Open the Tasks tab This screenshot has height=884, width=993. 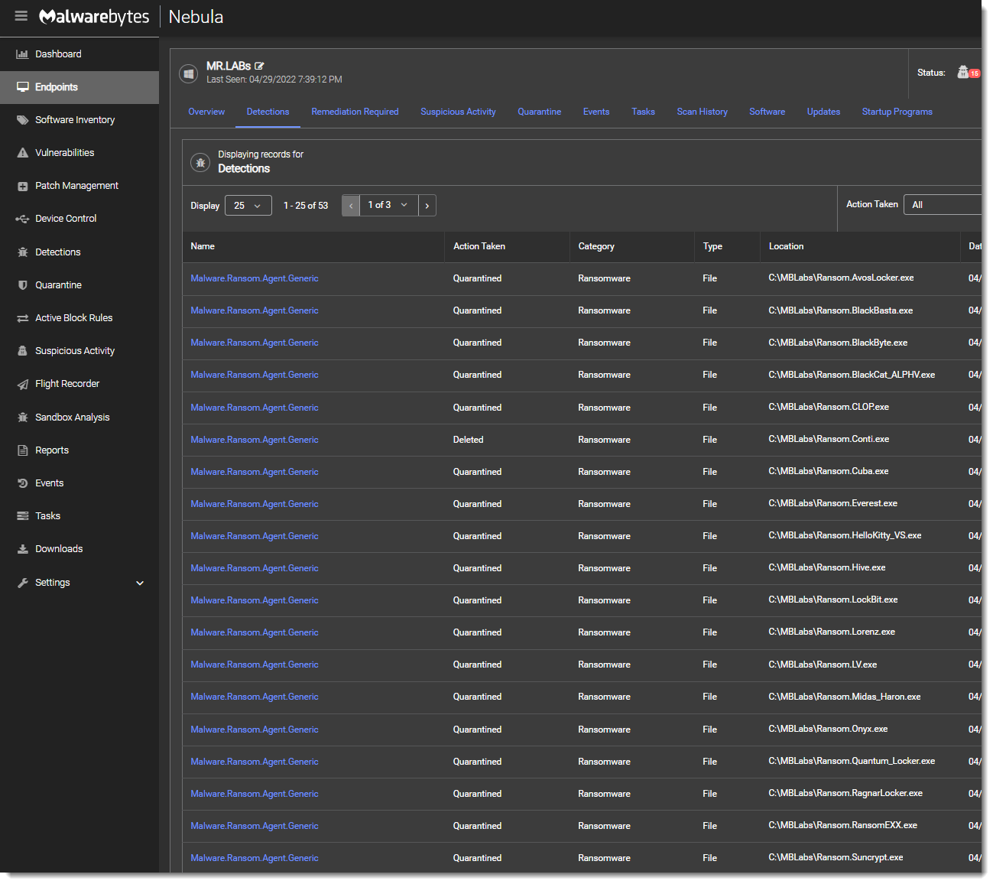click(644, 112)
